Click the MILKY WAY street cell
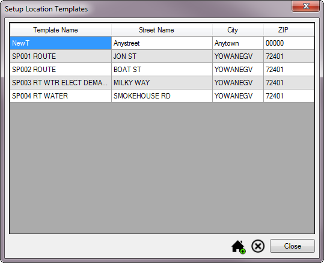Viewport: 324px width, 263px height. [x=162, y=83]
